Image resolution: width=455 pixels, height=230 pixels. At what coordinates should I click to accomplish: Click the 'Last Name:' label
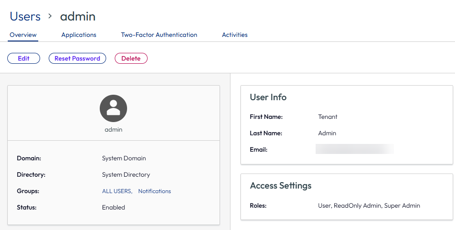tap(266, 133)
